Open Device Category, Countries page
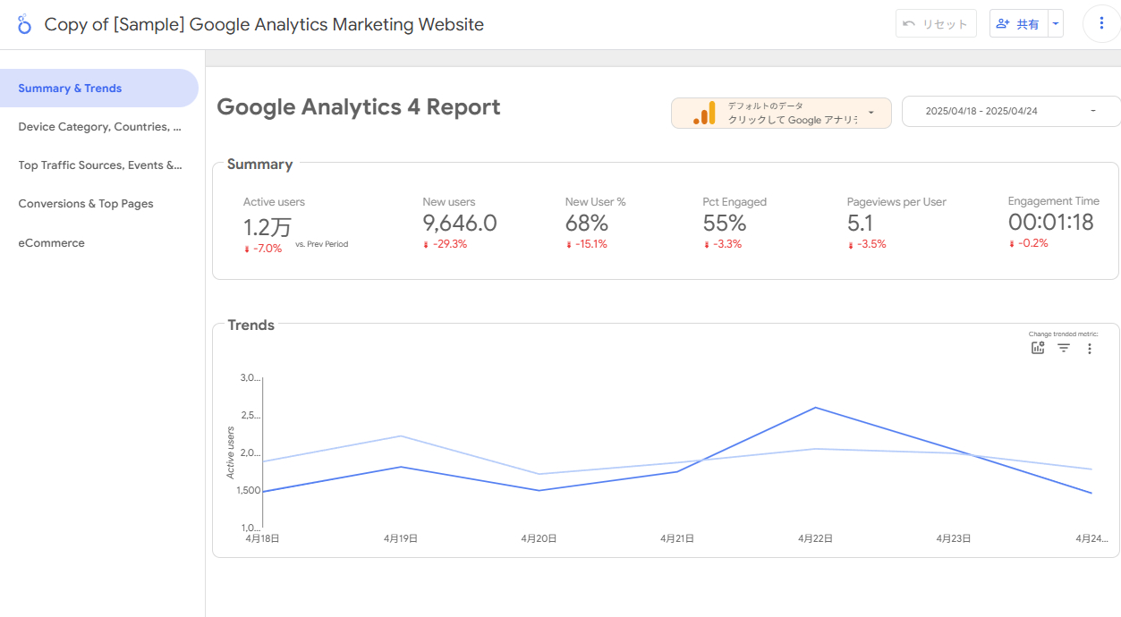 coord(99,127)
